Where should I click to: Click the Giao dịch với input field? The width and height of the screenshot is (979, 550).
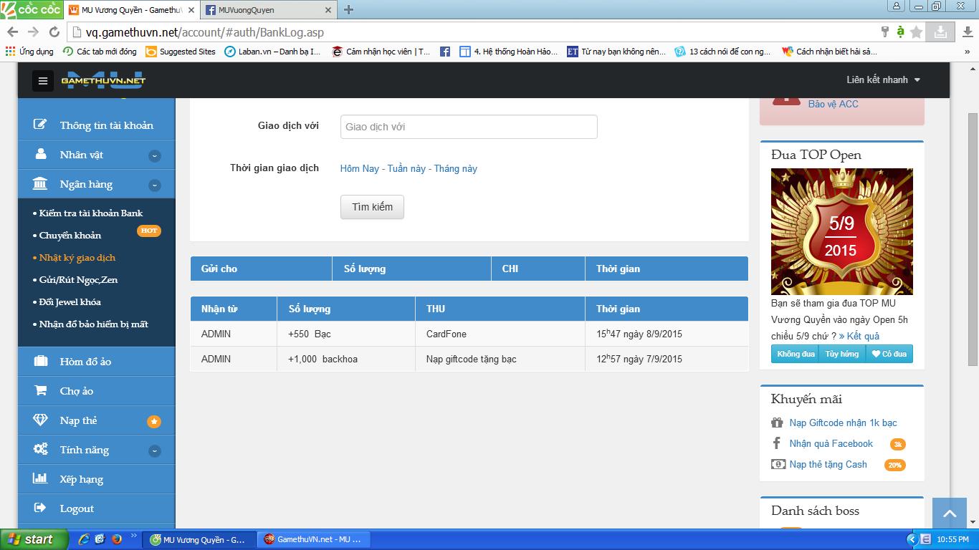point(469,127)
